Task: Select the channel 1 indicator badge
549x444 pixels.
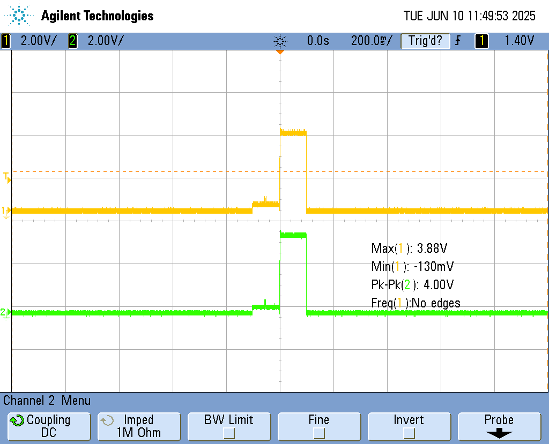Action: [x=5, y=41]
